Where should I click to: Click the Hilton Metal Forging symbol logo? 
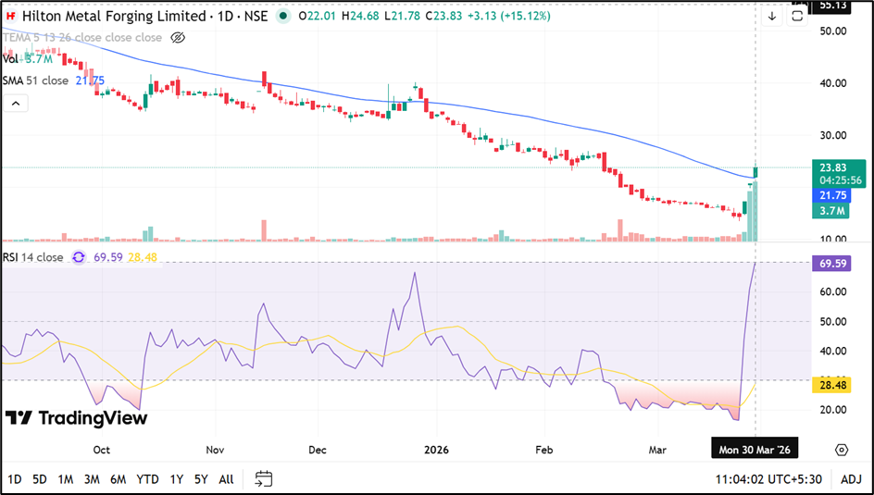11,17
